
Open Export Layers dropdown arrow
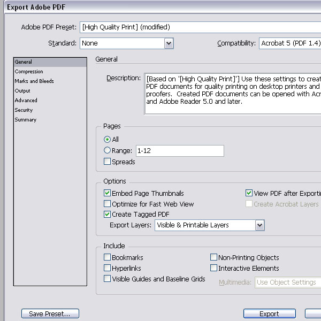click(260, 225)
